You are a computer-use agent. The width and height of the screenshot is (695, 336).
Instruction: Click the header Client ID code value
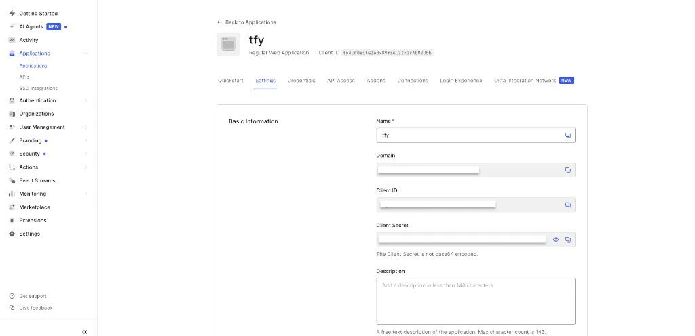coord(388,53)
